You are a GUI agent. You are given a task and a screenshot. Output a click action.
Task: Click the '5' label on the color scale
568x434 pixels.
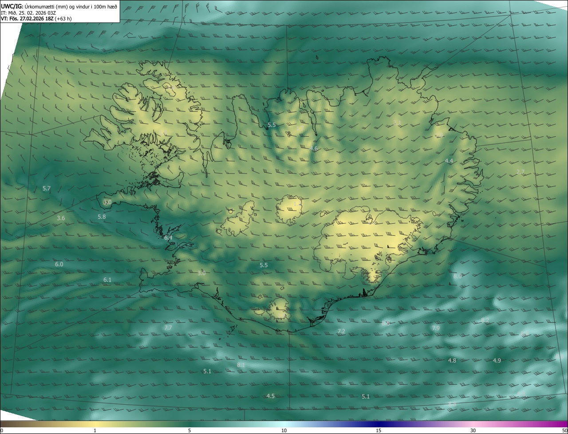[189, 431]
